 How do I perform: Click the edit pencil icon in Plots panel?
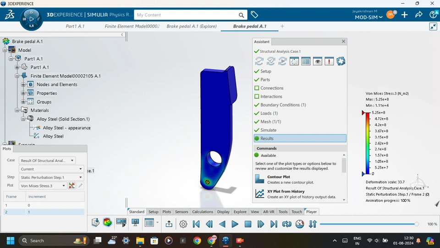80,186
